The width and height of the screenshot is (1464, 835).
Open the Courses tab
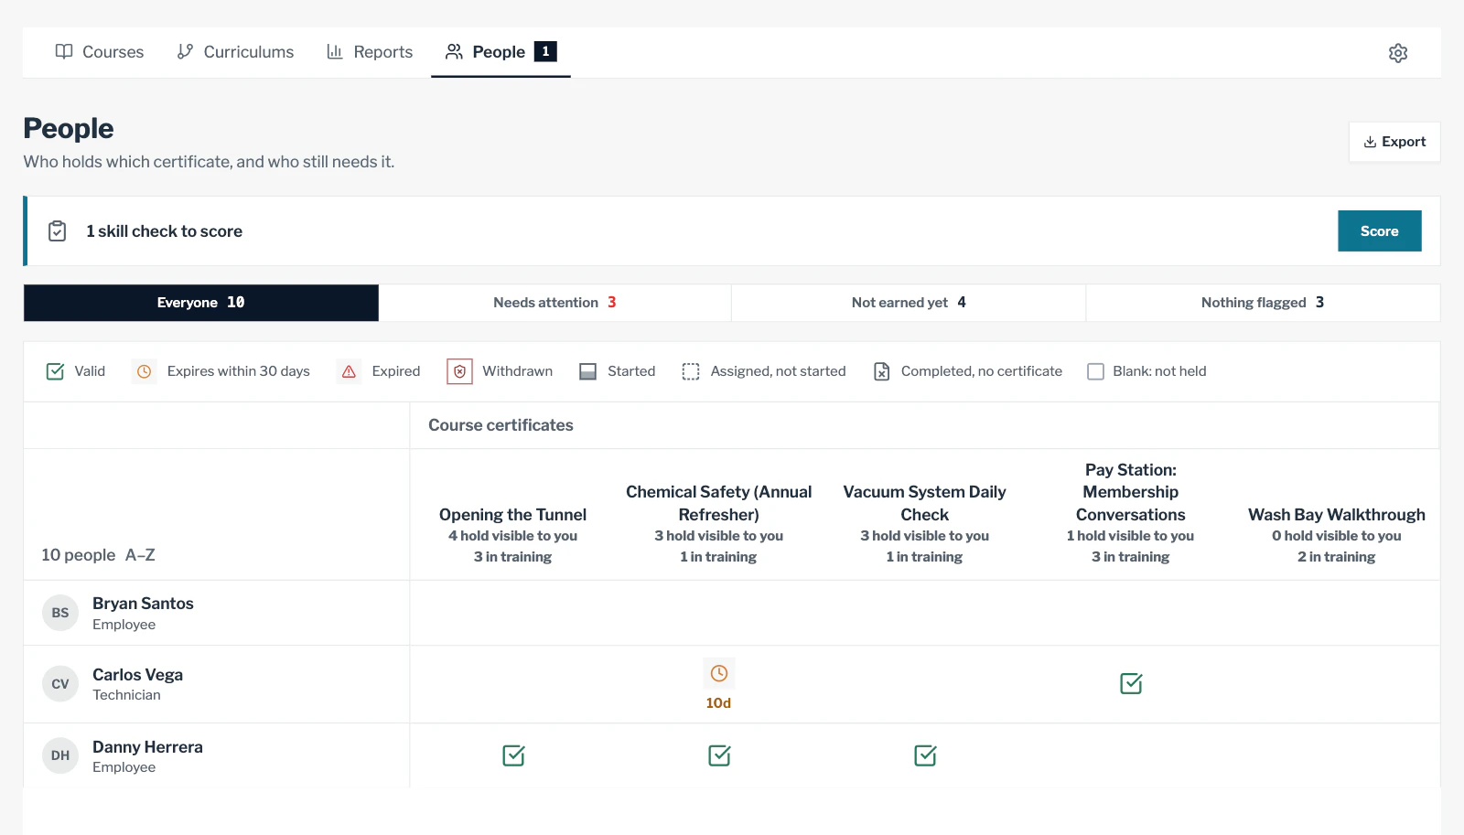[99, 52]
